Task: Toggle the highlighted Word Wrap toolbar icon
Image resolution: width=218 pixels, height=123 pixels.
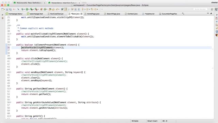Action: 66,9
